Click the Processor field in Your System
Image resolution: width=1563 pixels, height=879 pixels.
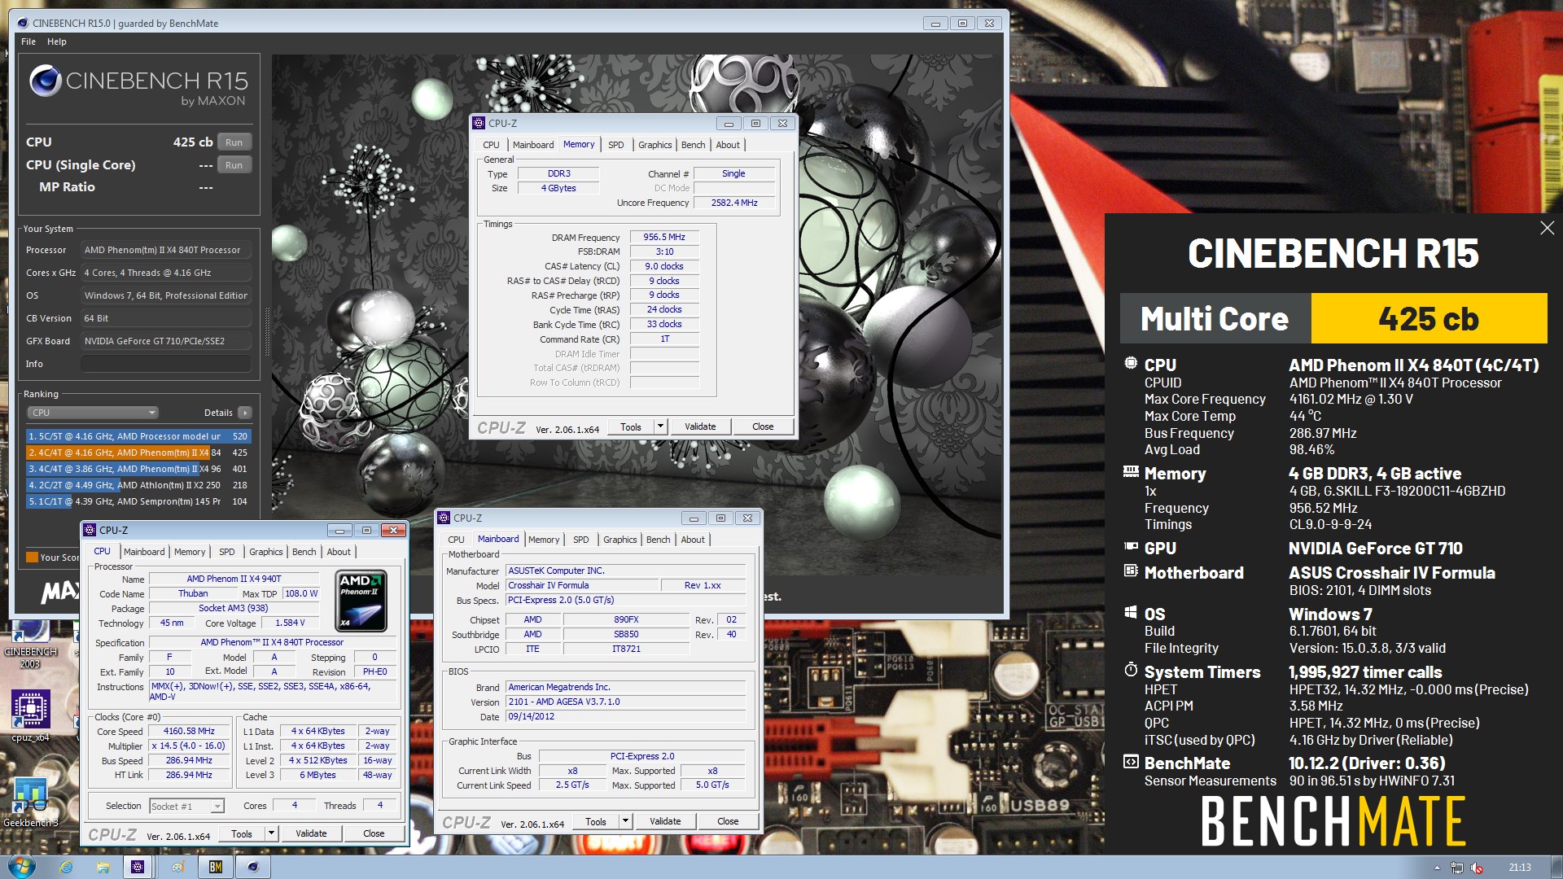(166, 250)
